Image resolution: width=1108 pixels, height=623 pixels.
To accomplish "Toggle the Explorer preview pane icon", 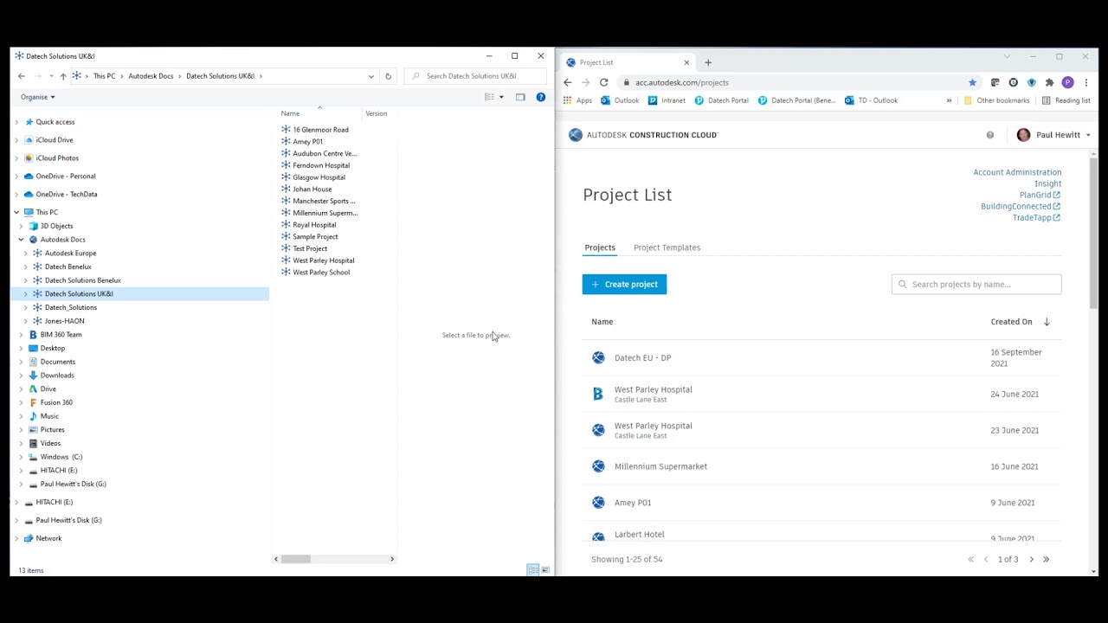I will [x=520, y=97].
